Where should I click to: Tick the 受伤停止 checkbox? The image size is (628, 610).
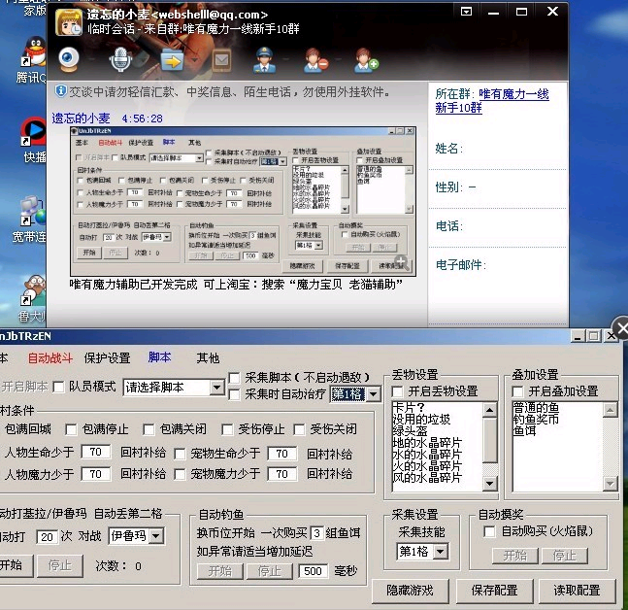[227, 429]
